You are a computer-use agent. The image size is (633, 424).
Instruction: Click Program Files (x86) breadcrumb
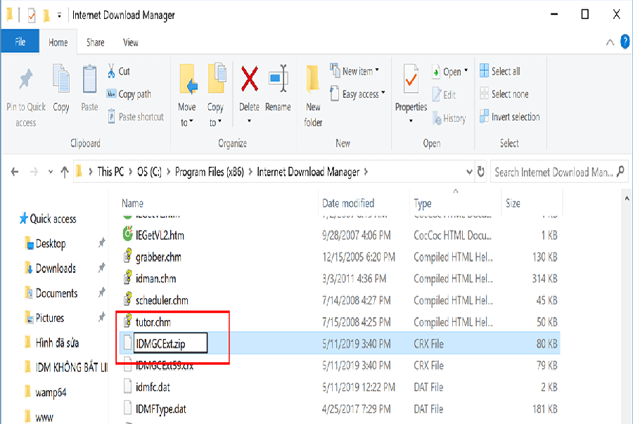(210, 172)
